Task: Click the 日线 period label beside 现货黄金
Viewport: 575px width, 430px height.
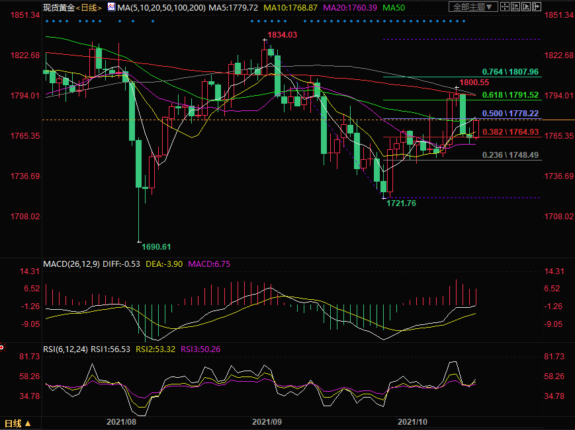Action: (89, 7)
